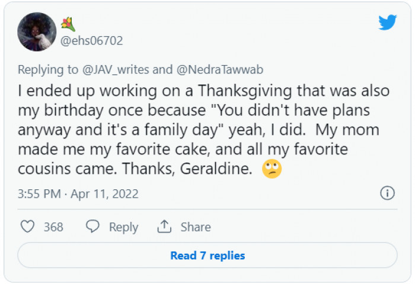This screenshot has height=284, width=415.
Task: Open the Twitter info circle icon
Action: coord(387,193)
